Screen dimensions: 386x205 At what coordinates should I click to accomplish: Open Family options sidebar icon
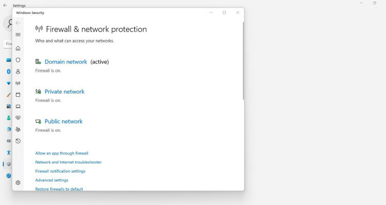click(x=18, y=129)
